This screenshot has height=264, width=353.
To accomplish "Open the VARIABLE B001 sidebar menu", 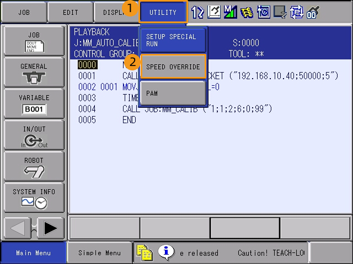I will [x=34, y=103].
